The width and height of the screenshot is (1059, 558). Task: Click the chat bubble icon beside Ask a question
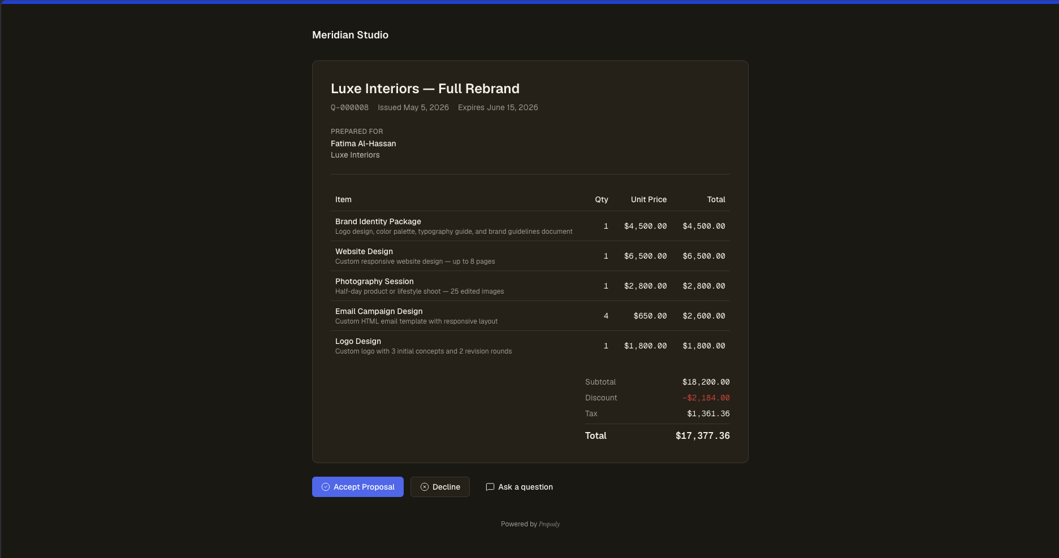490,487
